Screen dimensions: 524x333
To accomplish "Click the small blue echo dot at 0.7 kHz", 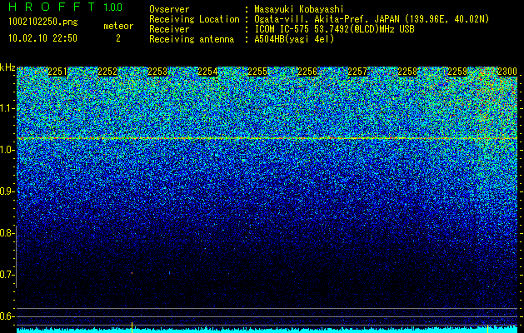I will tap(169, 273).
